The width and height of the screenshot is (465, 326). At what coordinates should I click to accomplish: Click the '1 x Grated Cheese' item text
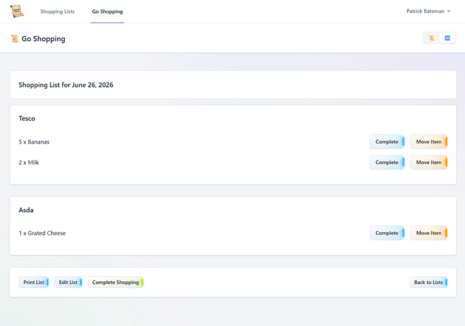point(42,233)
